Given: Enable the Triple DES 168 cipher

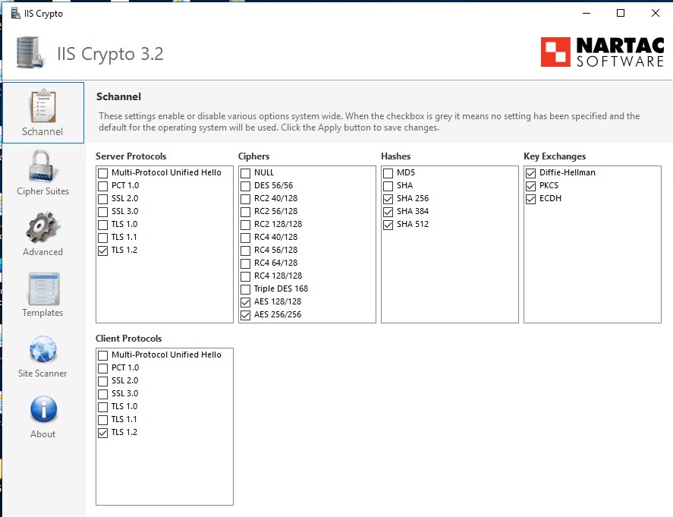Looking at the screenshot, I should [245, 289].
